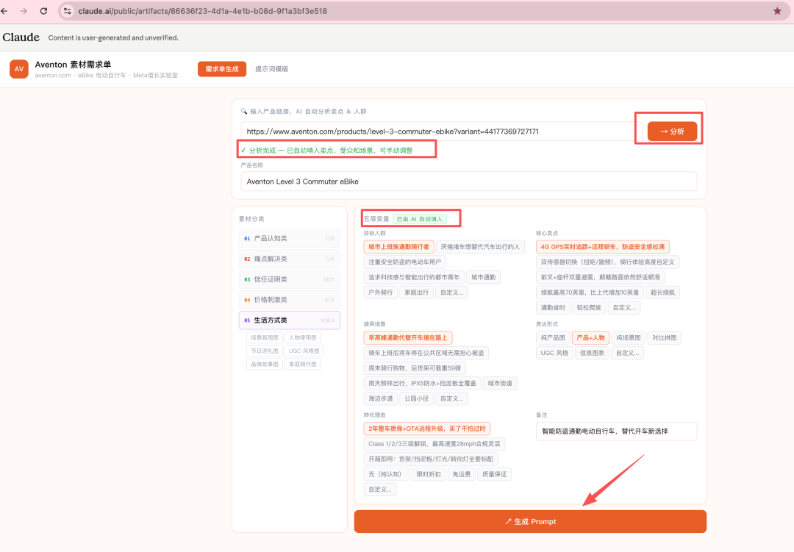The image size is (794, 552).
Task: Toggle reason Class 1/2/3三级解锁
Action: (434, 444)
